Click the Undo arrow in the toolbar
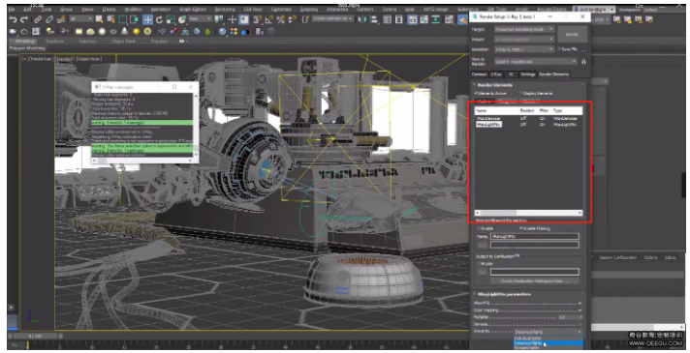Viewport: 690px width, 353px height. click(x=14, y=19)
